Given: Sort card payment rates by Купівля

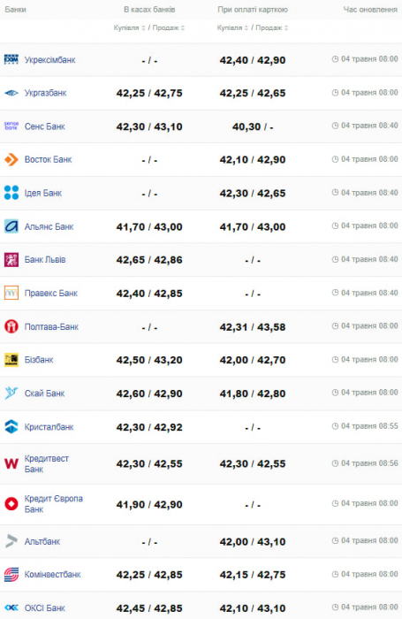Looking at the screenshot, I should (232, 28).
